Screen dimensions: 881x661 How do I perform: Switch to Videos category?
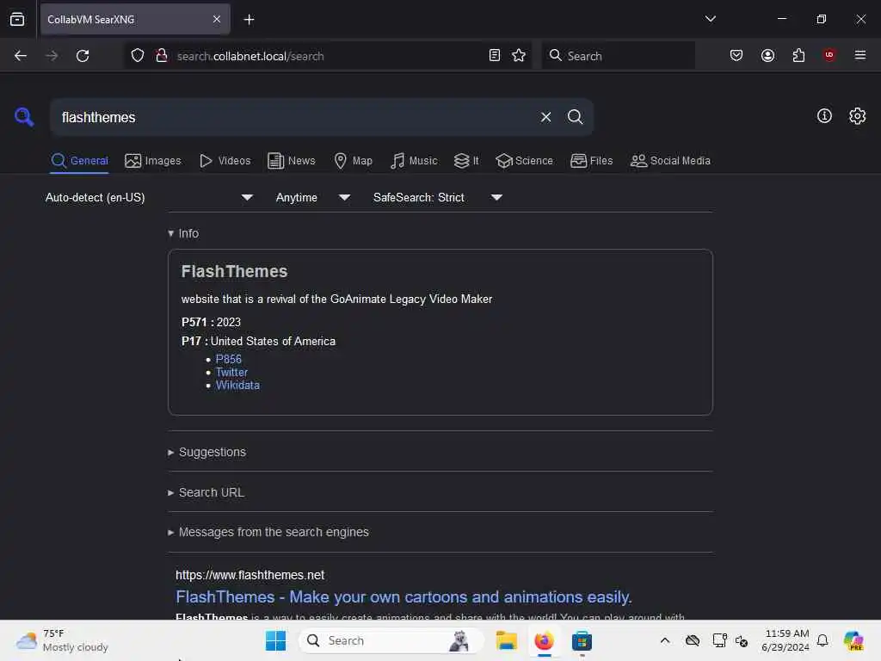click(x=225, y=161)
